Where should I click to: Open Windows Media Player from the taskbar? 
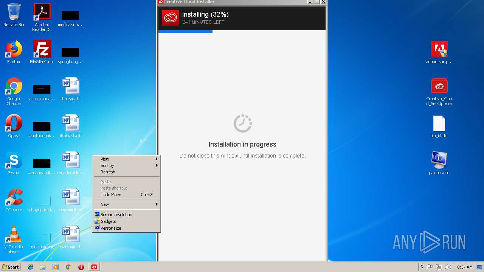tap(56, 267)
